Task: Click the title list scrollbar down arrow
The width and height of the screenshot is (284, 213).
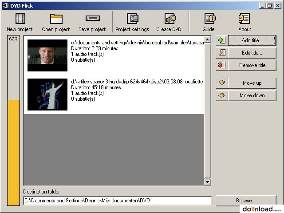Action: pos(208,181)
